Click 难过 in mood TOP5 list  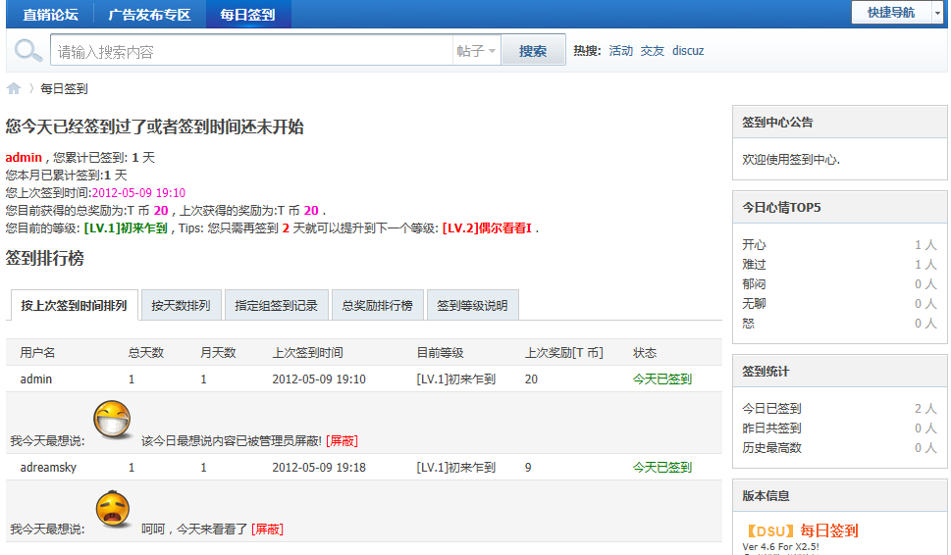754,264
